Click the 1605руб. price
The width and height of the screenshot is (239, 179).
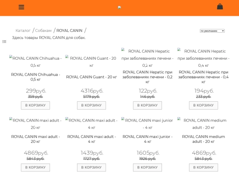point(148,153)
